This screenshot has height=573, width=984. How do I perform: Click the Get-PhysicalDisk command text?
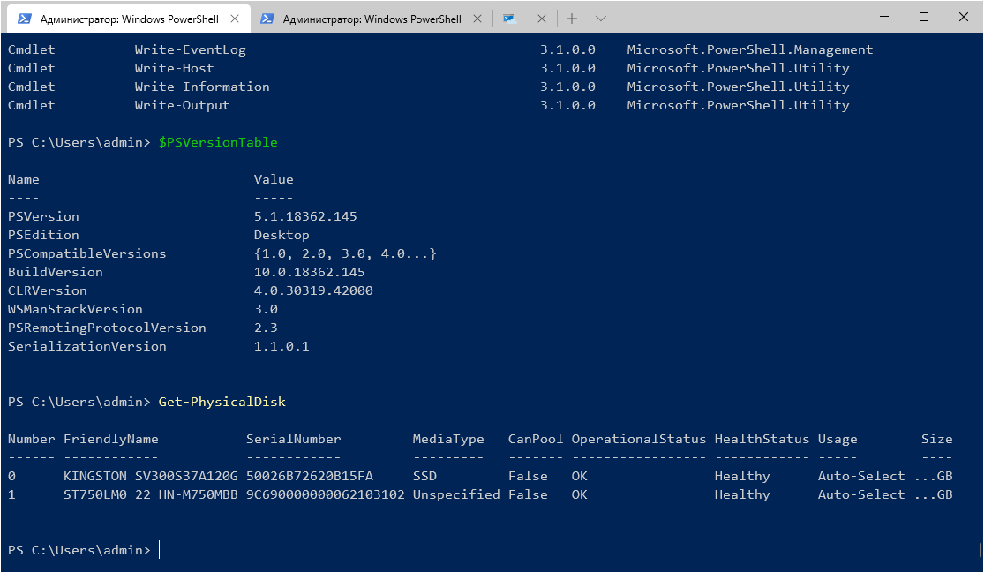click(x=222, y=402)
